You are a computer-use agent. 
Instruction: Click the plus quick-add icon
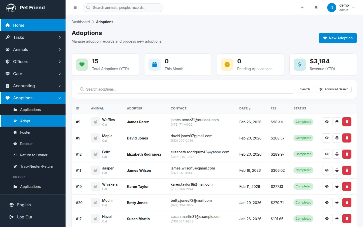pos(302,8)
